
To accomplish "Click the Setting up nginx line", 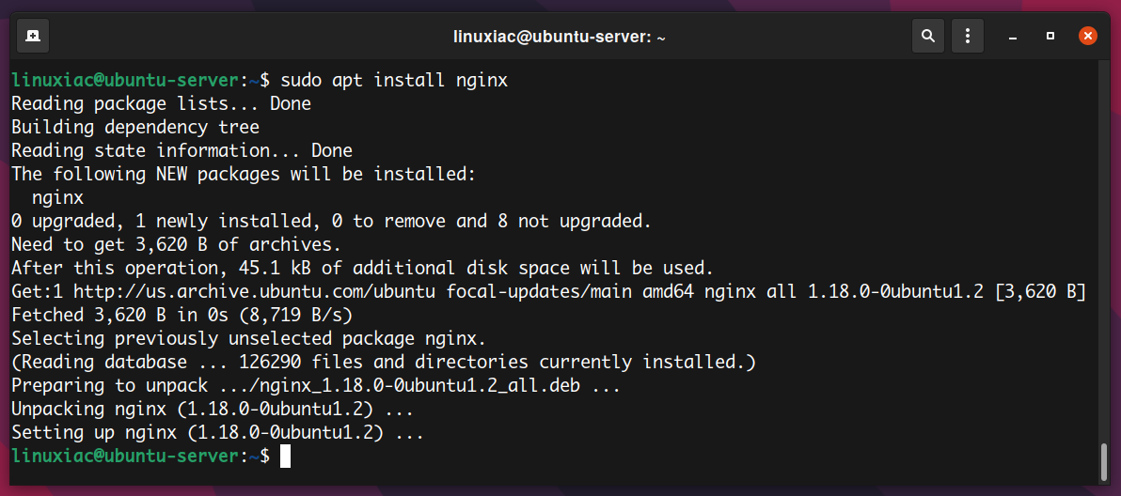I will click(218, 432).
